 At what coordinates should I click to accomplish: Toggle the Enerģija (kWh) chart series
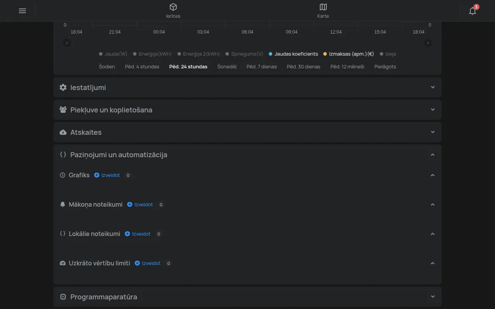click(152, 54)
